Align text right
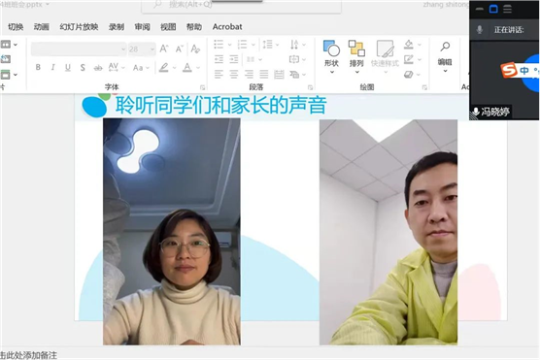This screenshot has width=540, height=360. click(x=249, y=75)
